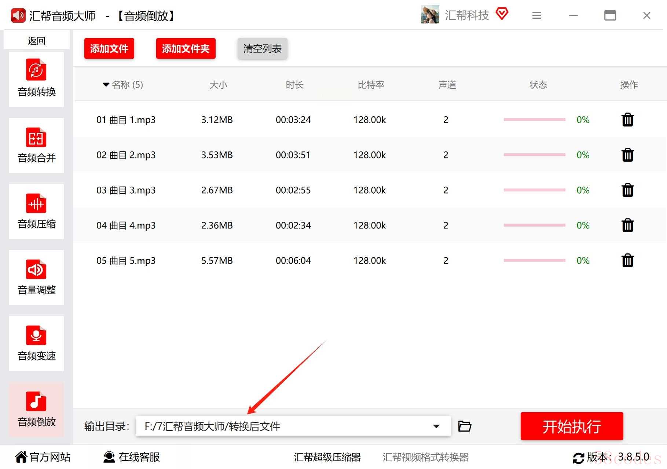Open the 音频变速 audio speed tool
The width and height of the screenshot is (667, 469).
(x=36, y=343)
